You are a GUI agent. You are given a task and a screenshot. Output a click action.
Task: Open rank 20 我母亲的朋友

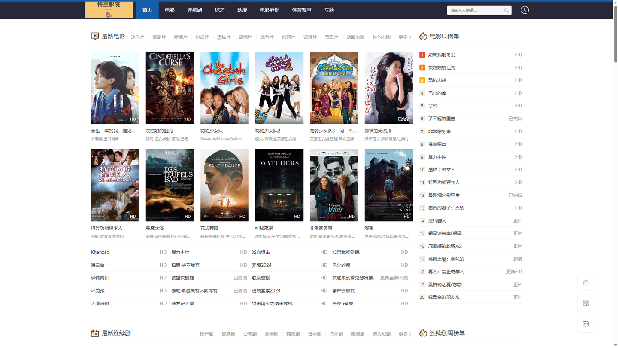(x=444, y=297)
